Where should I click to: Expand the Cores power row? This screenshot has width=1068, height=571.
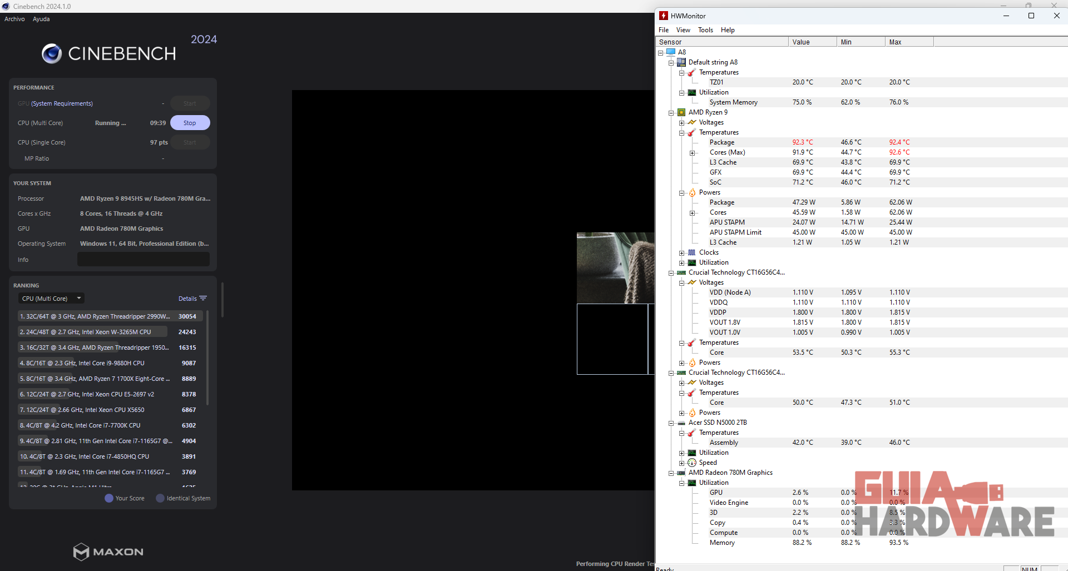(x=693, y=213)
